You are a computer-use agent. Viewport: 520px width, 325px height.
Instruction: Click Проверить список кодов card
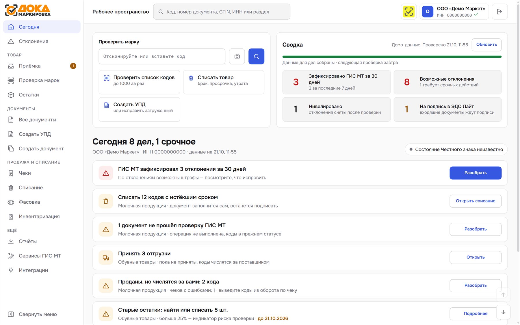click(x=139, y=82)
